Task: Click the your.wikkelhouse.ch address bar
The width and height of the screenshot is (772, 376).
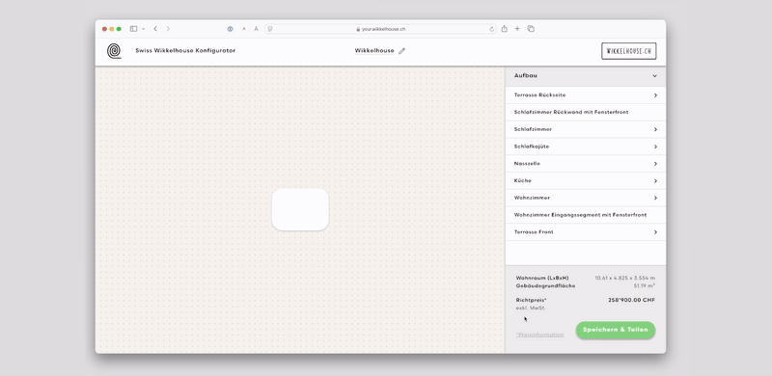Action: click(380, 29)
